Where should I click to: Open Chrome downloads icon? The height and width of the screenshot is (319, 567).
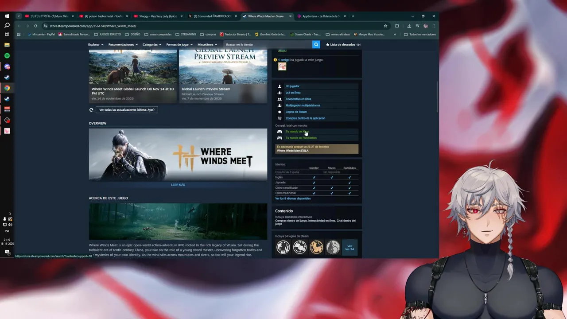pyautogui.click(x=409, y=26)
